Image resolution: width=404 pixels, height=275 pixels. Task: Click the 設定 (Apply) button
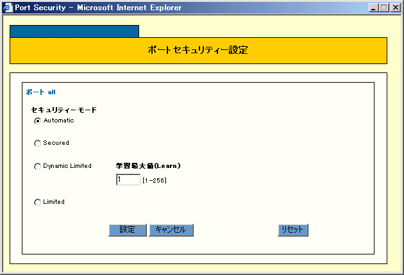[128, 229]
